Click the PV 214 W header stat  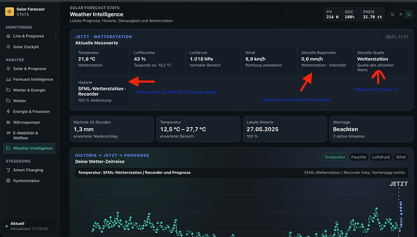(332, 15)
